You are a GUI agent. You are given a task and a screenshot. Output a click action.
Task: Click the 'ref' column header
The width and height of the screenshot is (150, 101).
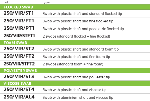click(6, 2)
